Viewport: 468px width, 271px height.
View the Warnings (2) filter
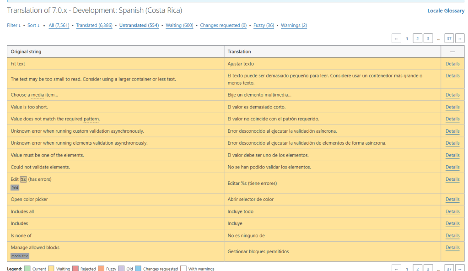294,26
